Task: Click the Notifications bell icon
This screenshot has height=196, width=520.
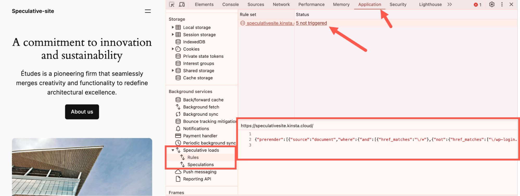Action: pyautogui.click(x=178, y=129)
